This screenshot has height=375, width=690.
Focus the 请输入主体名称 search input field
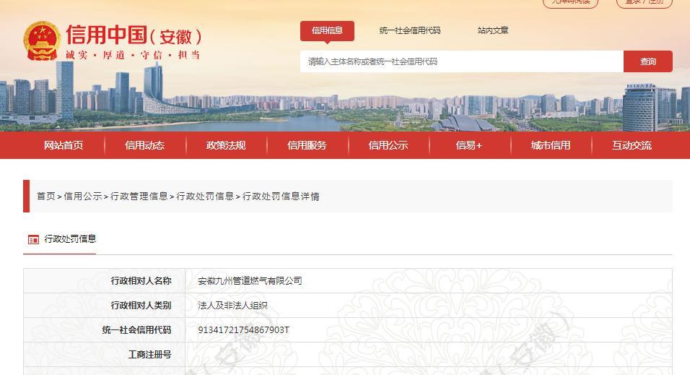point(462,61)
